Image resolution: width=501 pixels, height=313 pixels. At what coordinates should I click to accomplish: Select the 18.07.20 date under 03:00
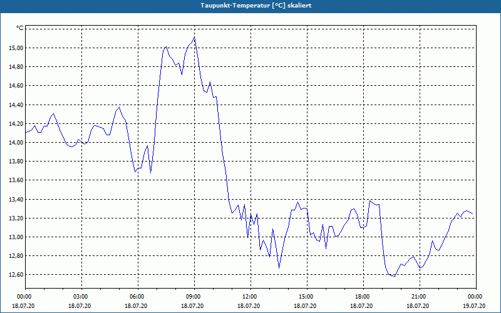coord(80,305)
